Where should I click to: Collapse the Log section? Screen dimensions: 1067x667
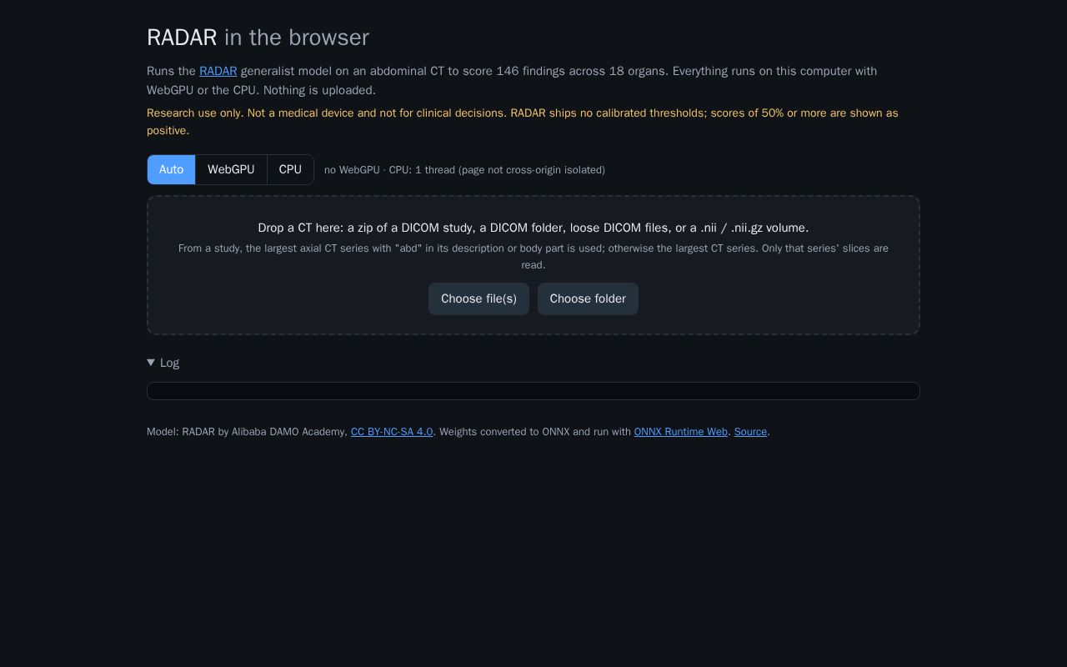[163, 363]
